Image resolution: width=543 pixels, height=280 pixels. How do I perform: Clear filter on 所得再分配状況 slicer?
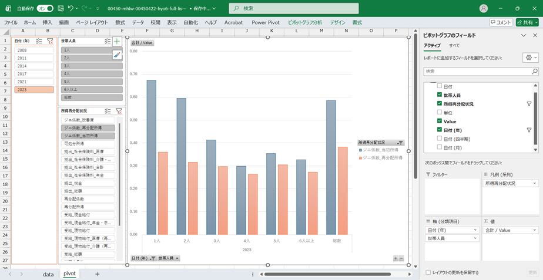(x=118, y=110)
